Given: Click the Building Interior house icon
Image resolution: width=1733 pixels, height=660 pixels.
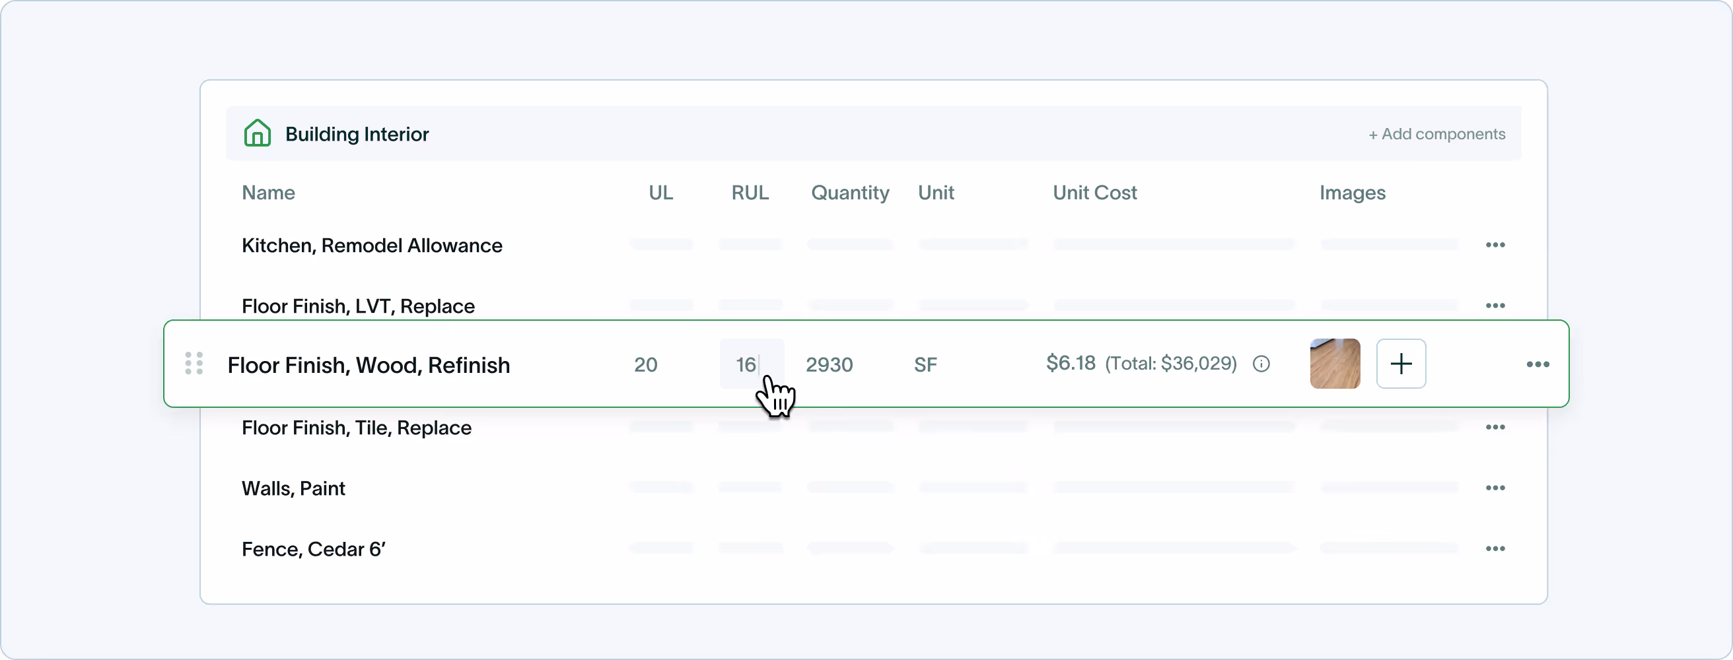Looking at the screenshot, I should coord(258,133).
